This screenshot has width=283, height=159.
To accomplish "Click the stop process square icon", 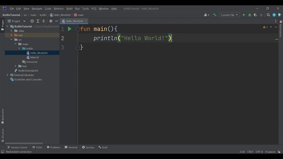I will click(x=261, y=15).
